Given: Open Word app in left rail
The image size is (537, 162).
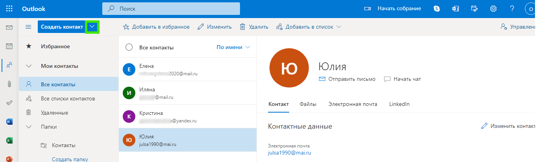Looking at the screenshot, I should tap(9, 122).
